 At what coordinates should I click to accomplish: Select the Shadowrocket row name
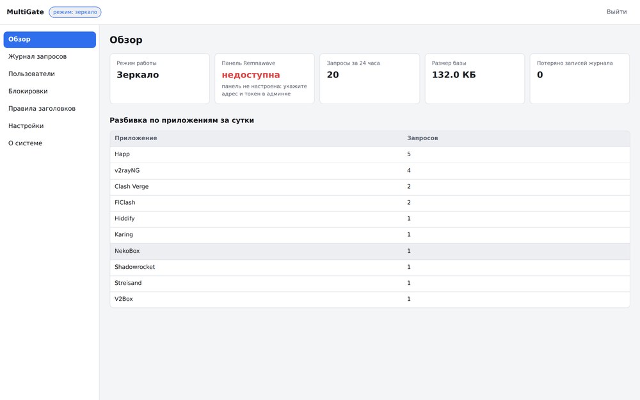[134, 267]
